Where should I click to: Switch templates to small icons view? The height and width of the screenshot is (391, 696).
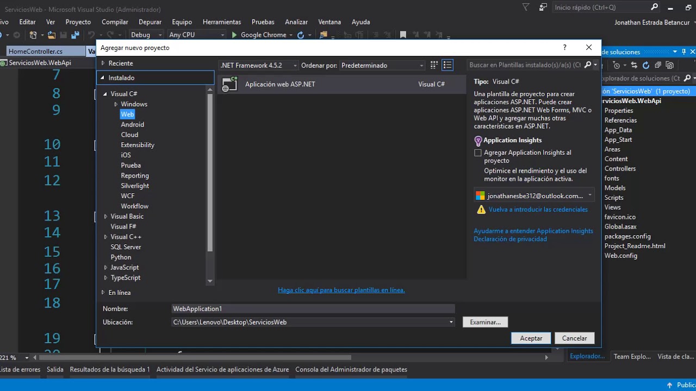click(x=434, y=65)
